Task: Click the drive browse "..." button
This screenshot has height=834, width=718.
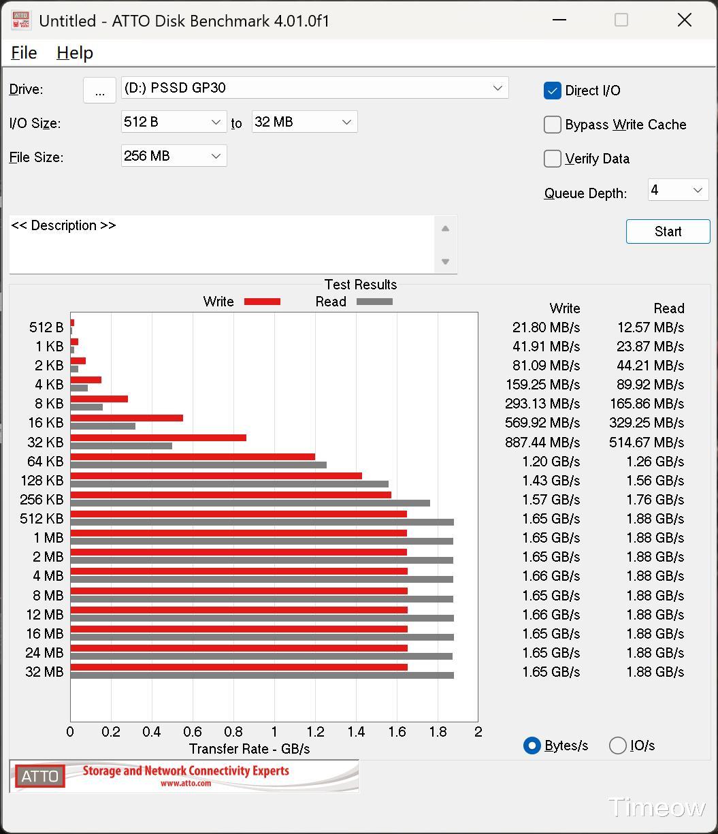Action: 99,90
